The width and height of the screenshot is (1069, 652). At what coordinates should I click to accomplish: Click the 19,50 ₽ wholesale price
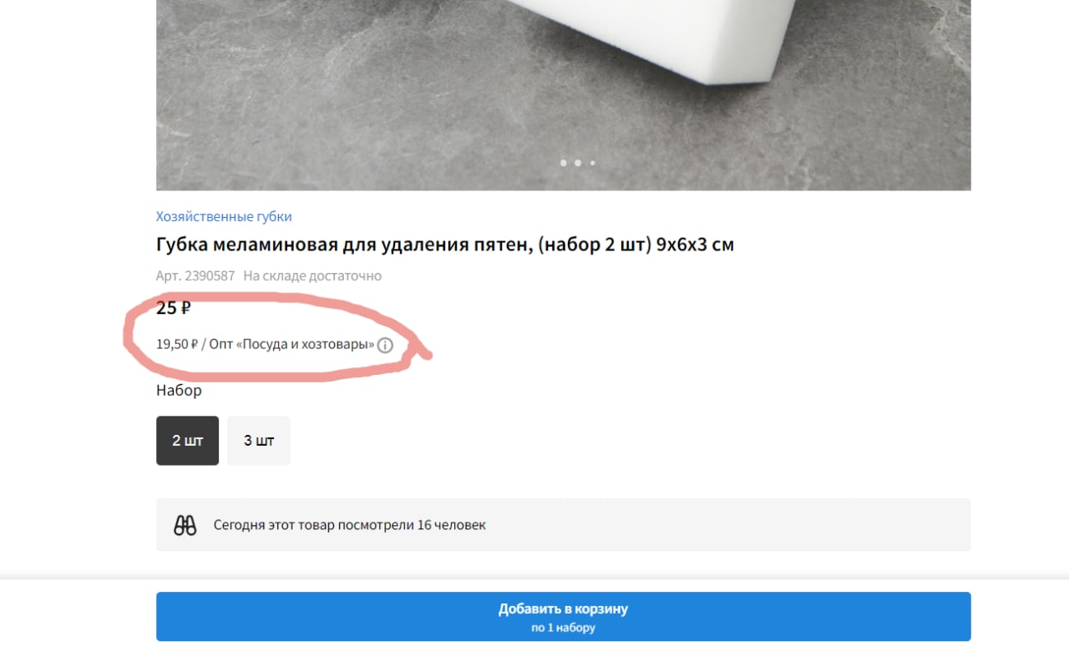(x=177, y=344)
